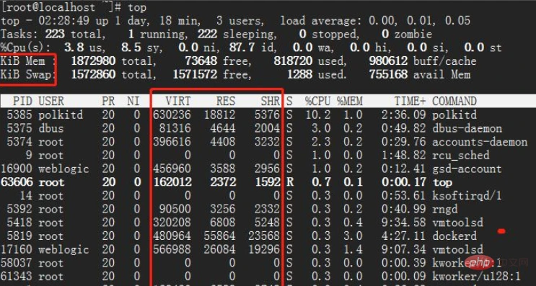
Task: Click the 222 sleeping tasks count
Action: pyautogui.click(x=207, y=34)
